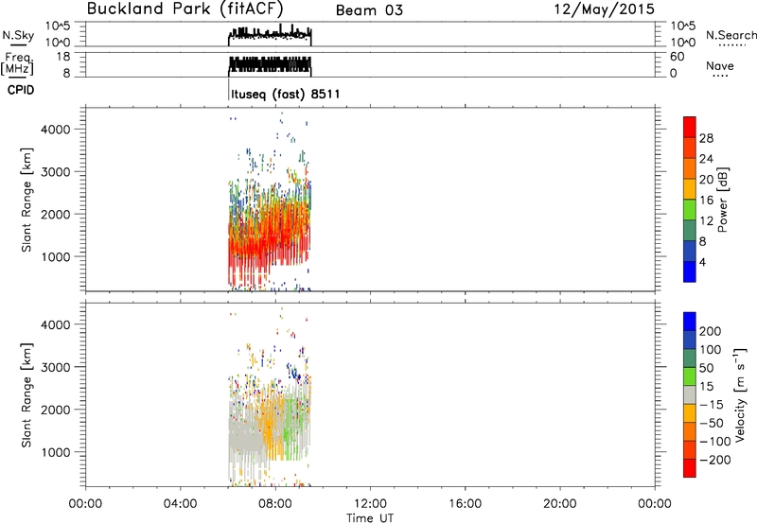The image size is (757, 524).
Task: Click the 'ltuseq (fast) 8511' text
Action: coord(286,94)
